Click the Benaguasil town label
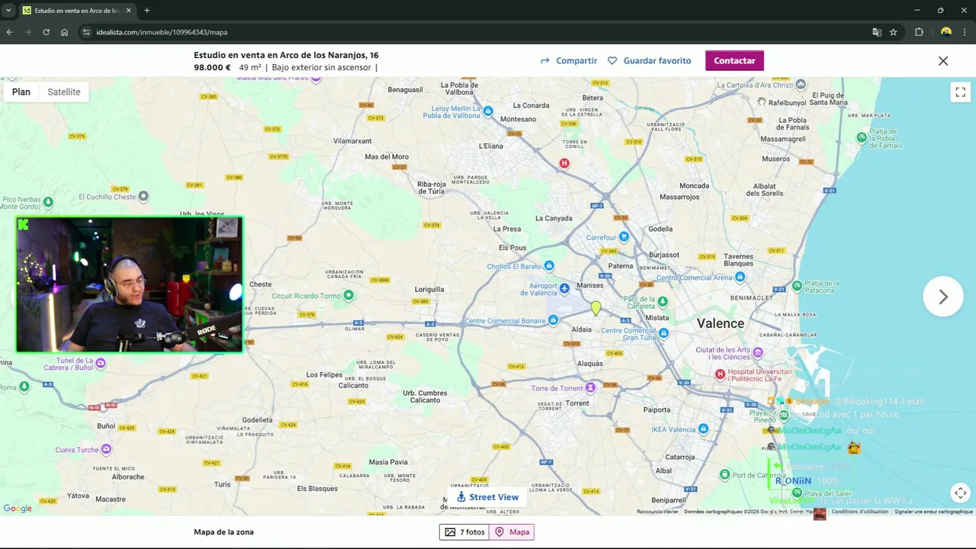976x549 pixels. [x=405, y=90]
